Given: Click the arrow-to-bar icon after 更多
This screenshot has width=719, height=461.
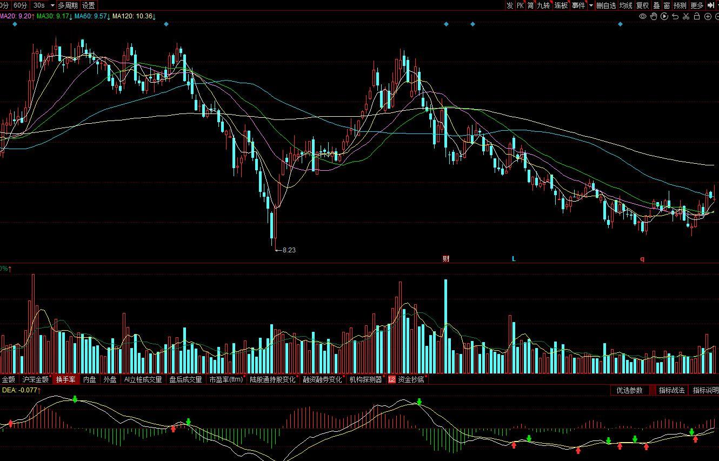Looking at the screenshot, I should click(x=711, y=5).
